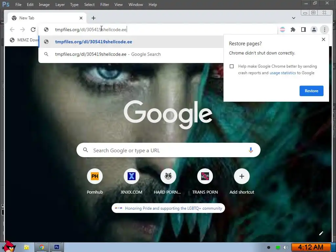Open the Layer menu
Screen dimensions: 336x252
[60, 5]
